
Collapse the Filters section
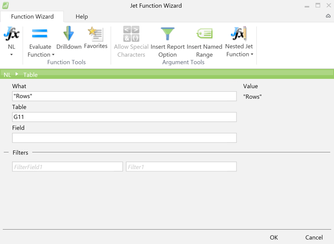point(6,153)
